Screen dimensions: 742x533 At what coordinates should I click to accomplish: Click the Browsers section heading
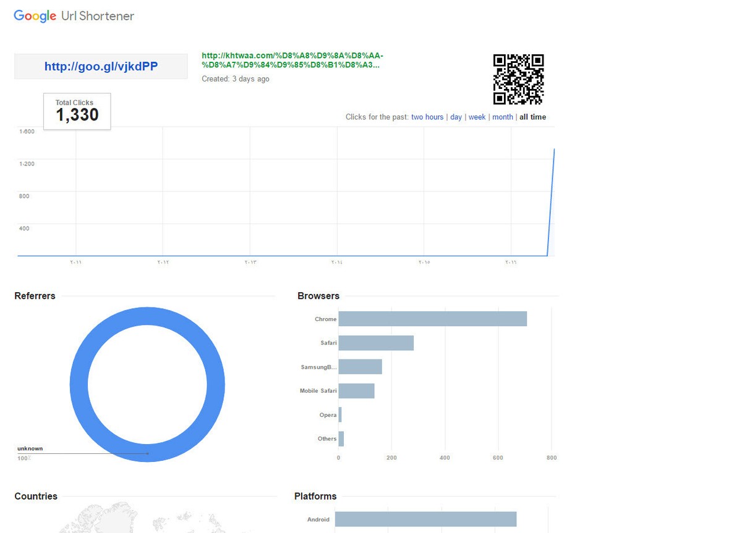tap(318, 296)
